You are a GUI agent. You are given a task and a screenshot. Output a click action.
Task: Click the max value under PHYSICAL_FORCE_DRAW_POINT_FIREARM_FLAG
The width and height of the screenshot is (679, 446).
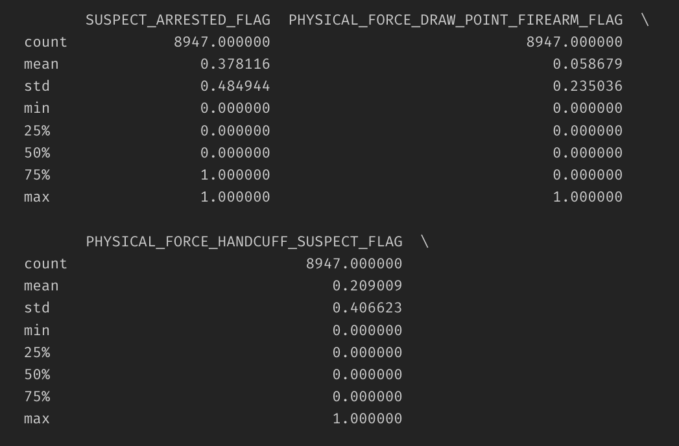pyautogui.click(x=588, y=197)
